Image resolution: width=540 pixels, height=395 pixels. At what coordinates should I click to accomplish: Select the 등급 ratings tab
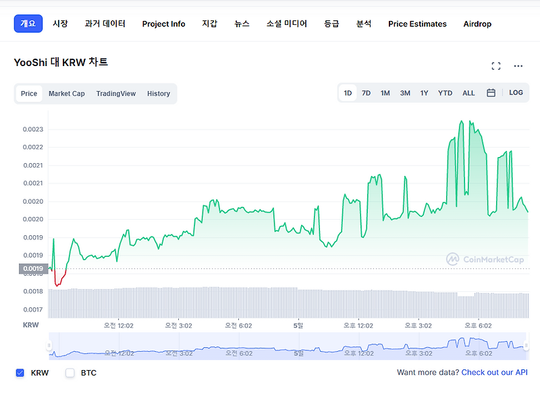[331, 24]
